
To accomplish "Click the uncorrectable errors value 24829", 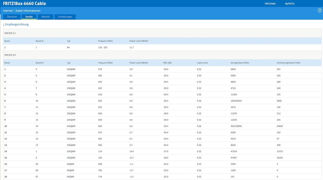I will coord(280,126).
